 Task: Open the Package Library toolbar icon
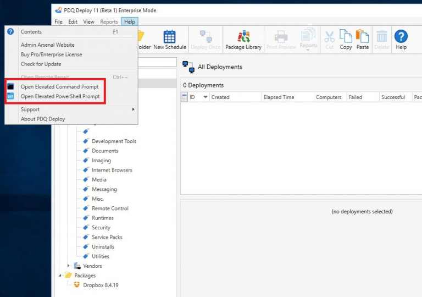pyautogui.click(x=243, y=37)
